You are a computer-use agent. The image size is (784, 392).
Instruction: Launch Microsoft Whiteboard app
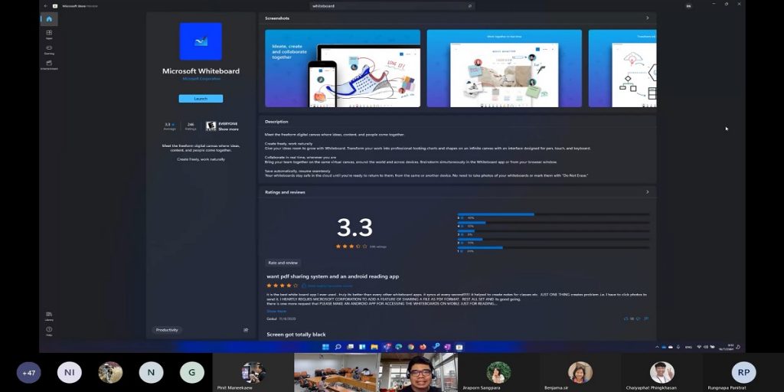[201, 99]
